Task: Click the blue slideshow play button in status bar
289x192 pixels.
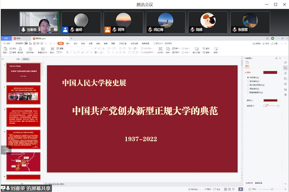Action: [x=240, y=189]
